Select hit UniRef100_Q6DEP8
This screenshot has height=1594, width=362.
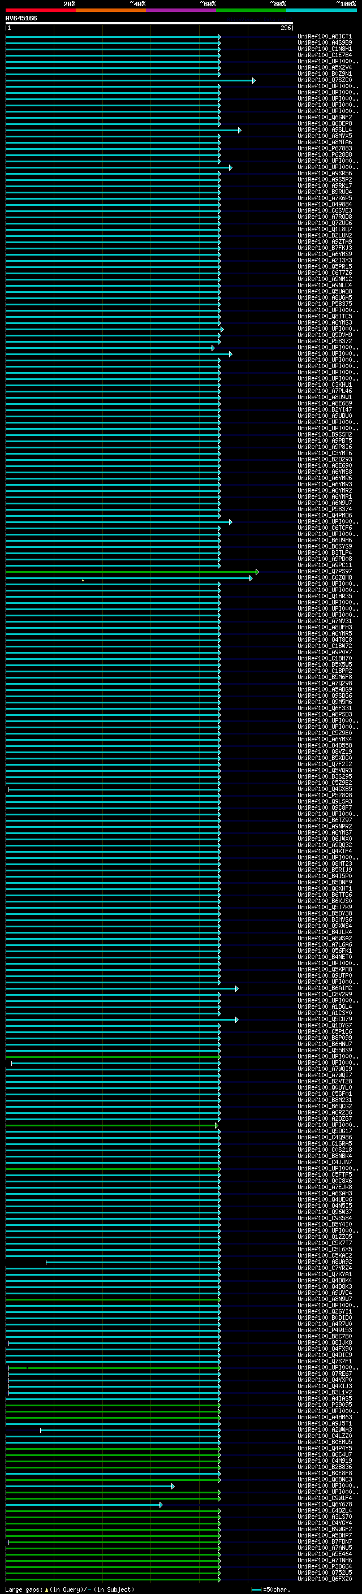click(324, 124)
